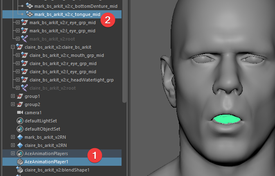275x176 pixels.
Task: Select mark_bs_arkit_v2:c_tongue_mid text
Action: [x=68, y=14]
